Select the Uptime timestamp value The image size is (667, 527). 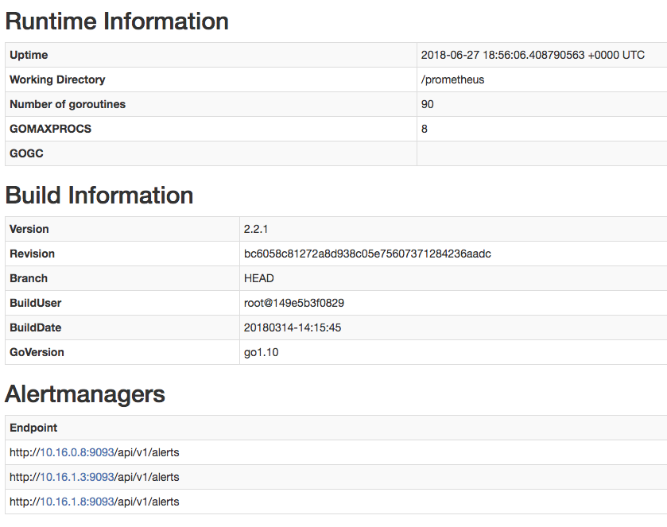[533, 55]
